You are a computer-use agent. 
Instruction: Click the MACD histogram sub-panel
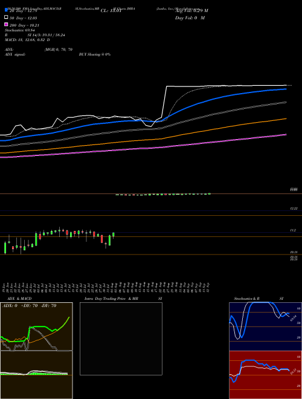coord(36,375)
